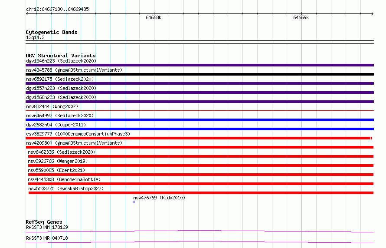Select the RASSF3|NR_040718 transcript label
The width and height of the screenshot is (386, 248).
coord(47,238)
